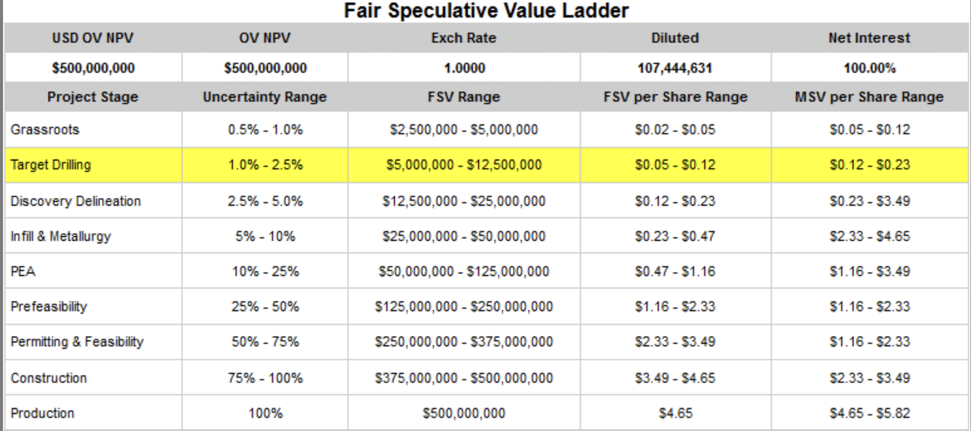This screenshot has width=971, height=431.
Task: Click the Project Stage header
Action: tap(93, 97)
